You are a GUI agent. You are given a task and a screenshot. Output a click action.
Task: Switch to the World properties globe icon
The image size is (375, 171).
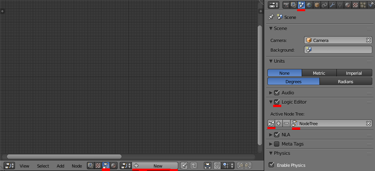click(309, 5)
